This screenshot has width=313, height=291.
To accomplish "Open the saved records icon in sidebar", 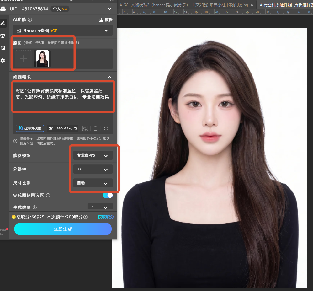I will coord(3,48).
